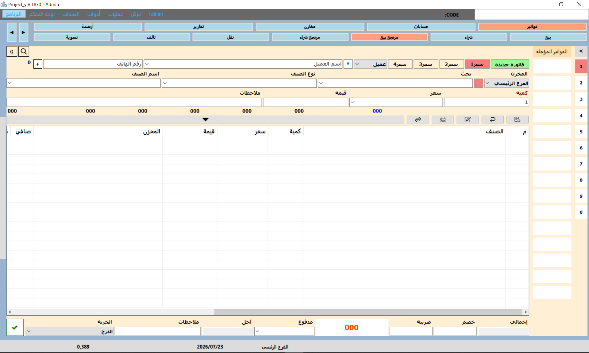Click the red swatch beside warehouse dropdown
Image resolution: width=589 pixels, height=353 pixels.
[478, 83]
